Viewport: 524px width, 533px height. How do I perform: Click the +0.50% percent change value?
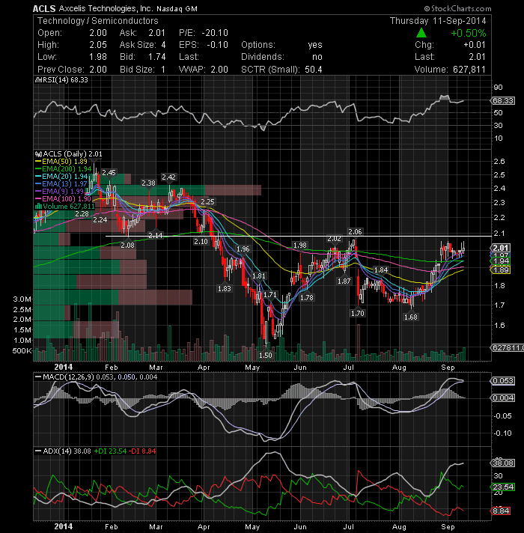point(469,33)
